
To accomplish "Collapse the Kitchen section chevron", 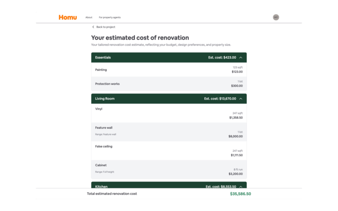I will [x=241, y=186].
